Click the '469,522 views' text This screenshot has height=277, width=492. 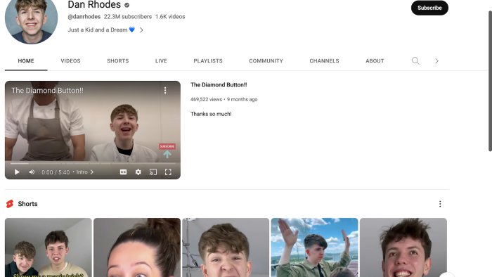[x=206, y=99]
